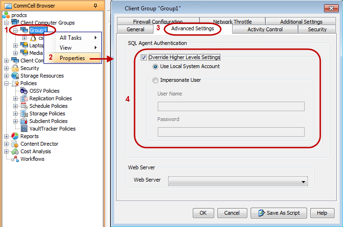Open the Network Throttle tab
343x227 pixels.
pyautogui.click(x=232, y=21)
